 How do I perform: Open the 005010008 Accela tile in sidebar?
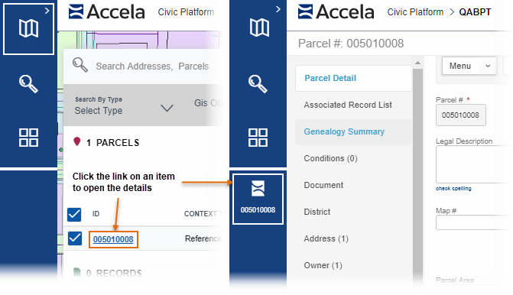click(x=258, y=199)
